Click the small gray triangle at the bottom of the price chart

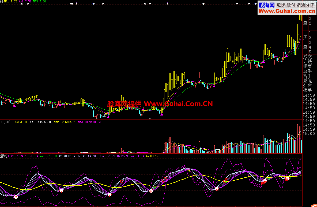150,119
